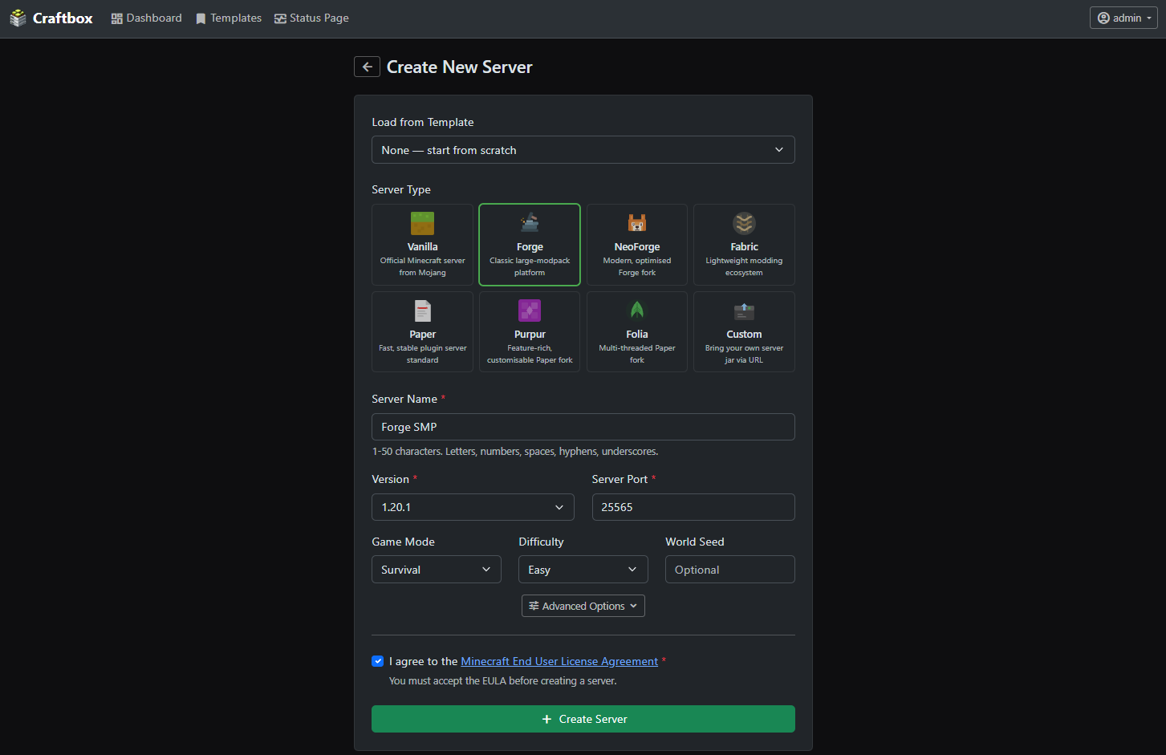Select the Vanilla server type card

coord(422,245)
